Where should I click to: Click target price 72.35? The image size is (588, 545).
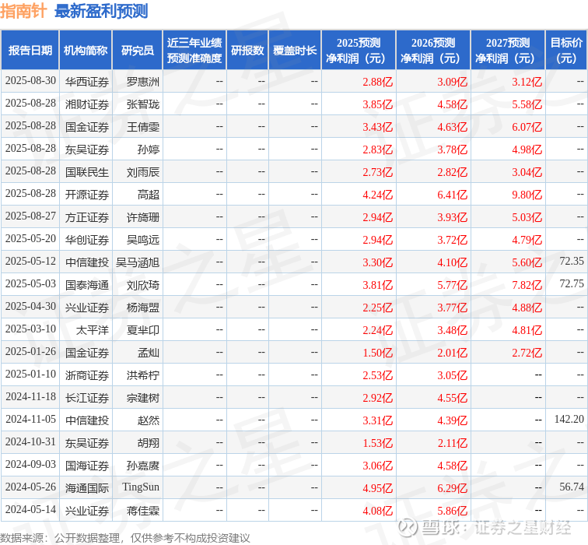point(572,261)
